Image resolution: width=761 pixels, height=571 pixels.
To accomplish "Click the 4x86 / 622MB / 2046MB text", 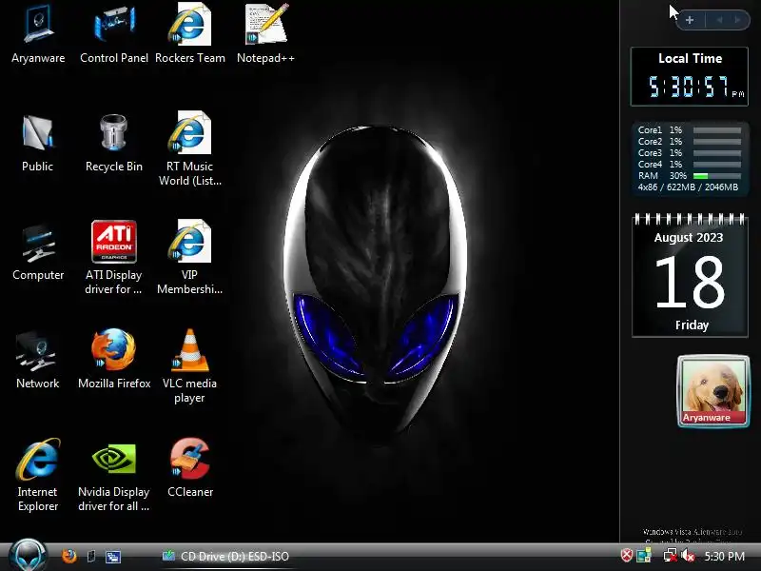I will tap(688, 187).
